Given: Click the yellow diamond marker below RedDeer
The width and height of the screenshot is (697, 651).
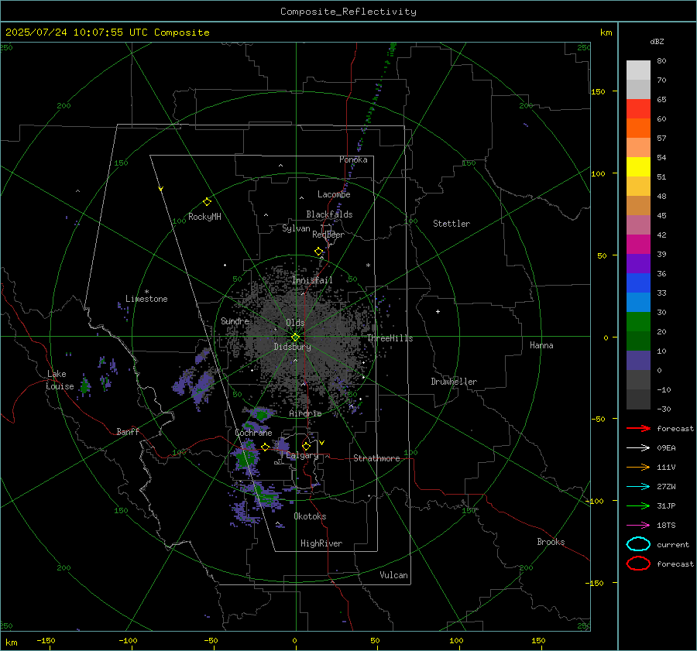Looking at the screenshot, I should click(x=319, y=252).
